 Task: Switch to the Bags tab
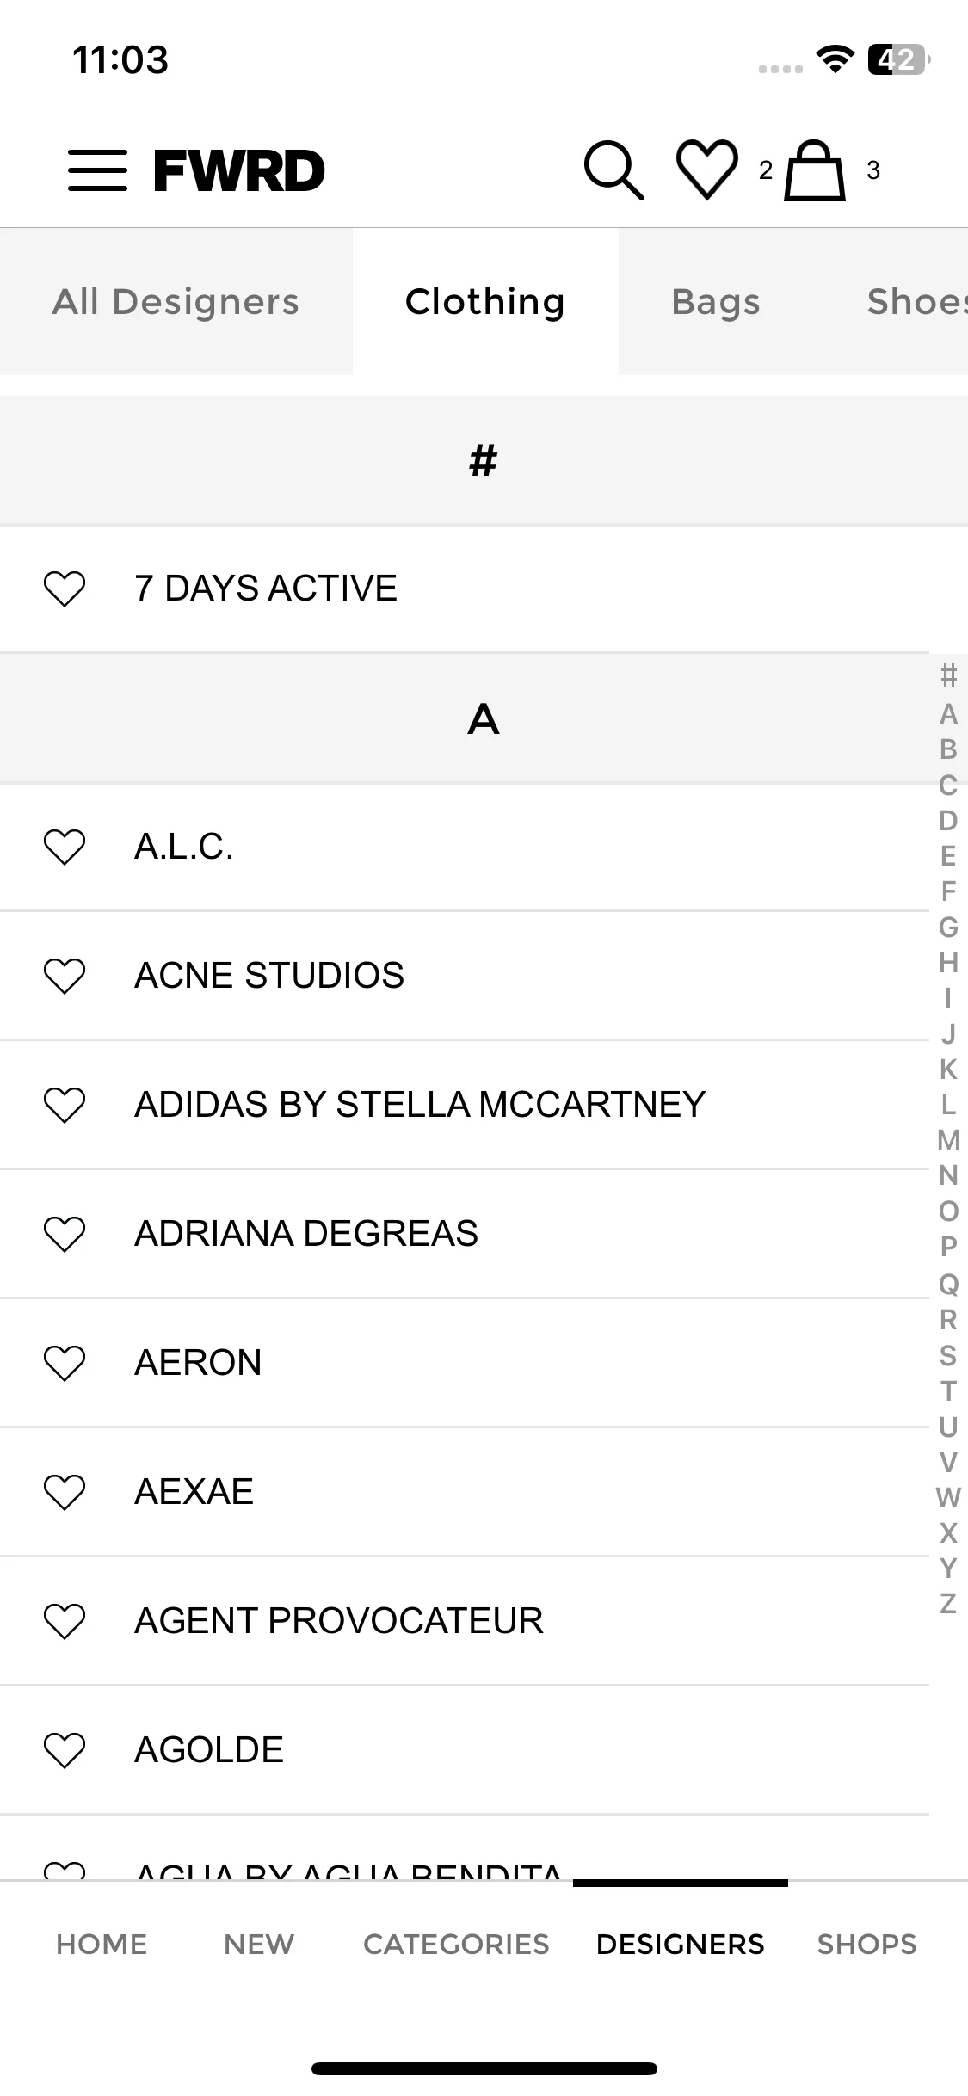point(716,301)
